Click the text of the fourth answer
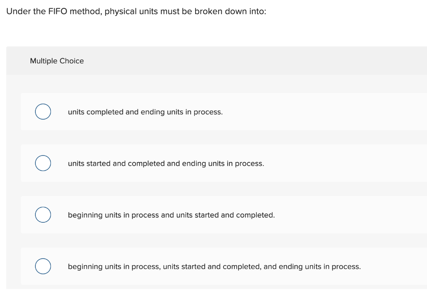Image resolution: width=427 pixels, height=294 pixels. [214, 266]
